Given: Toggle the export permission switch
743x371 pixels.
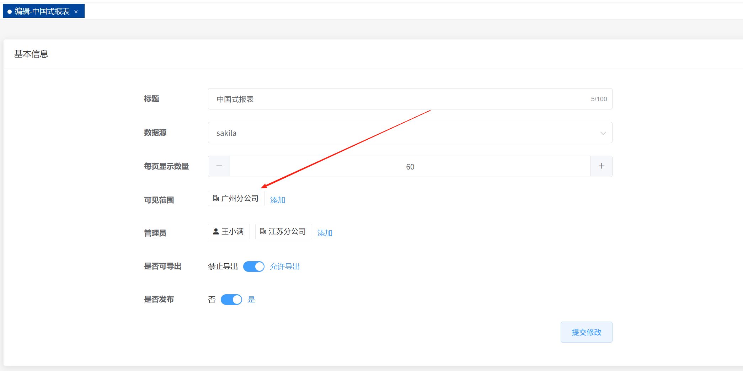Looking at the screenshot, I should (x=253, y=267).
